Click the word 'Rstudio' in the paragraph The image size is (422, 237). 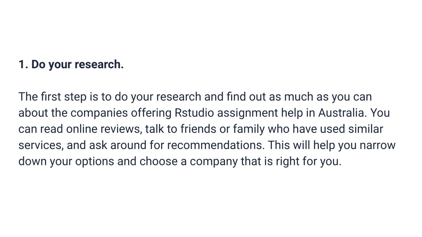pos(195,113)
